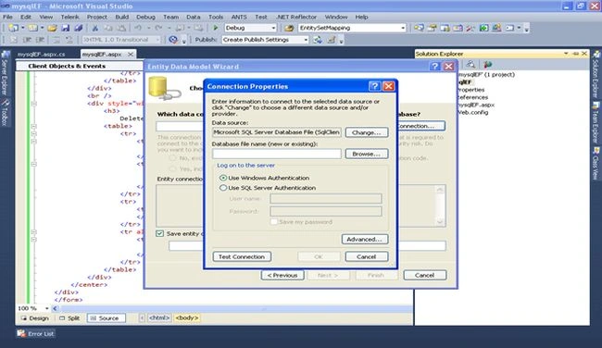
Task: Click the New Project toolbar icon
Action: tap(14, 28)
